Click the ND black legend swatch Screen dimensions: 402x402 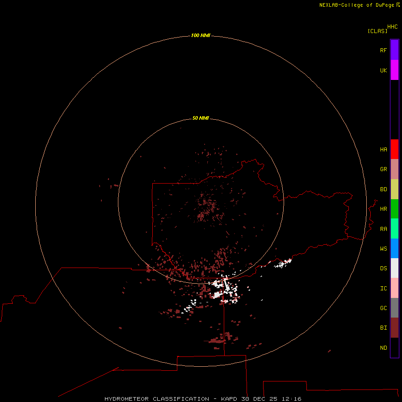click(x=394, y=348)
